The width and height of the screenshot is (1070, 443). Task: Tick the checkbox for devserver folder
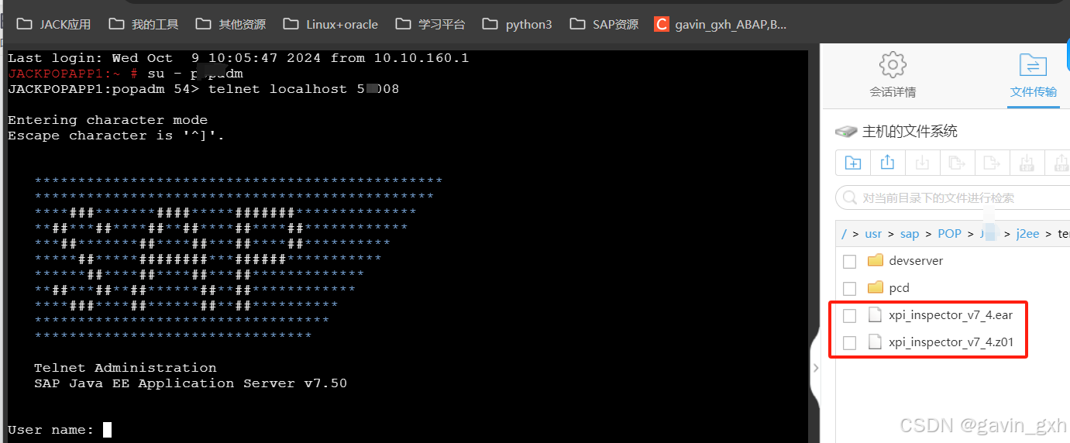click(x=849, y=261)
